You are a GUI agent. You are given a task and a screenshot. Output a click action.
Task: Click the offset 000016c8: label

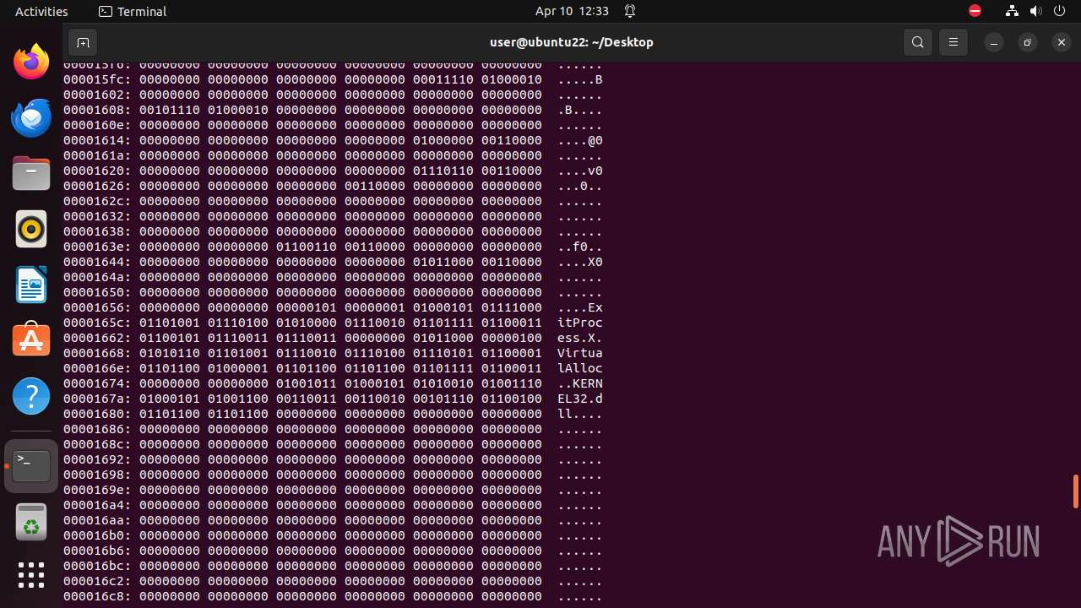tap(97, 596)
